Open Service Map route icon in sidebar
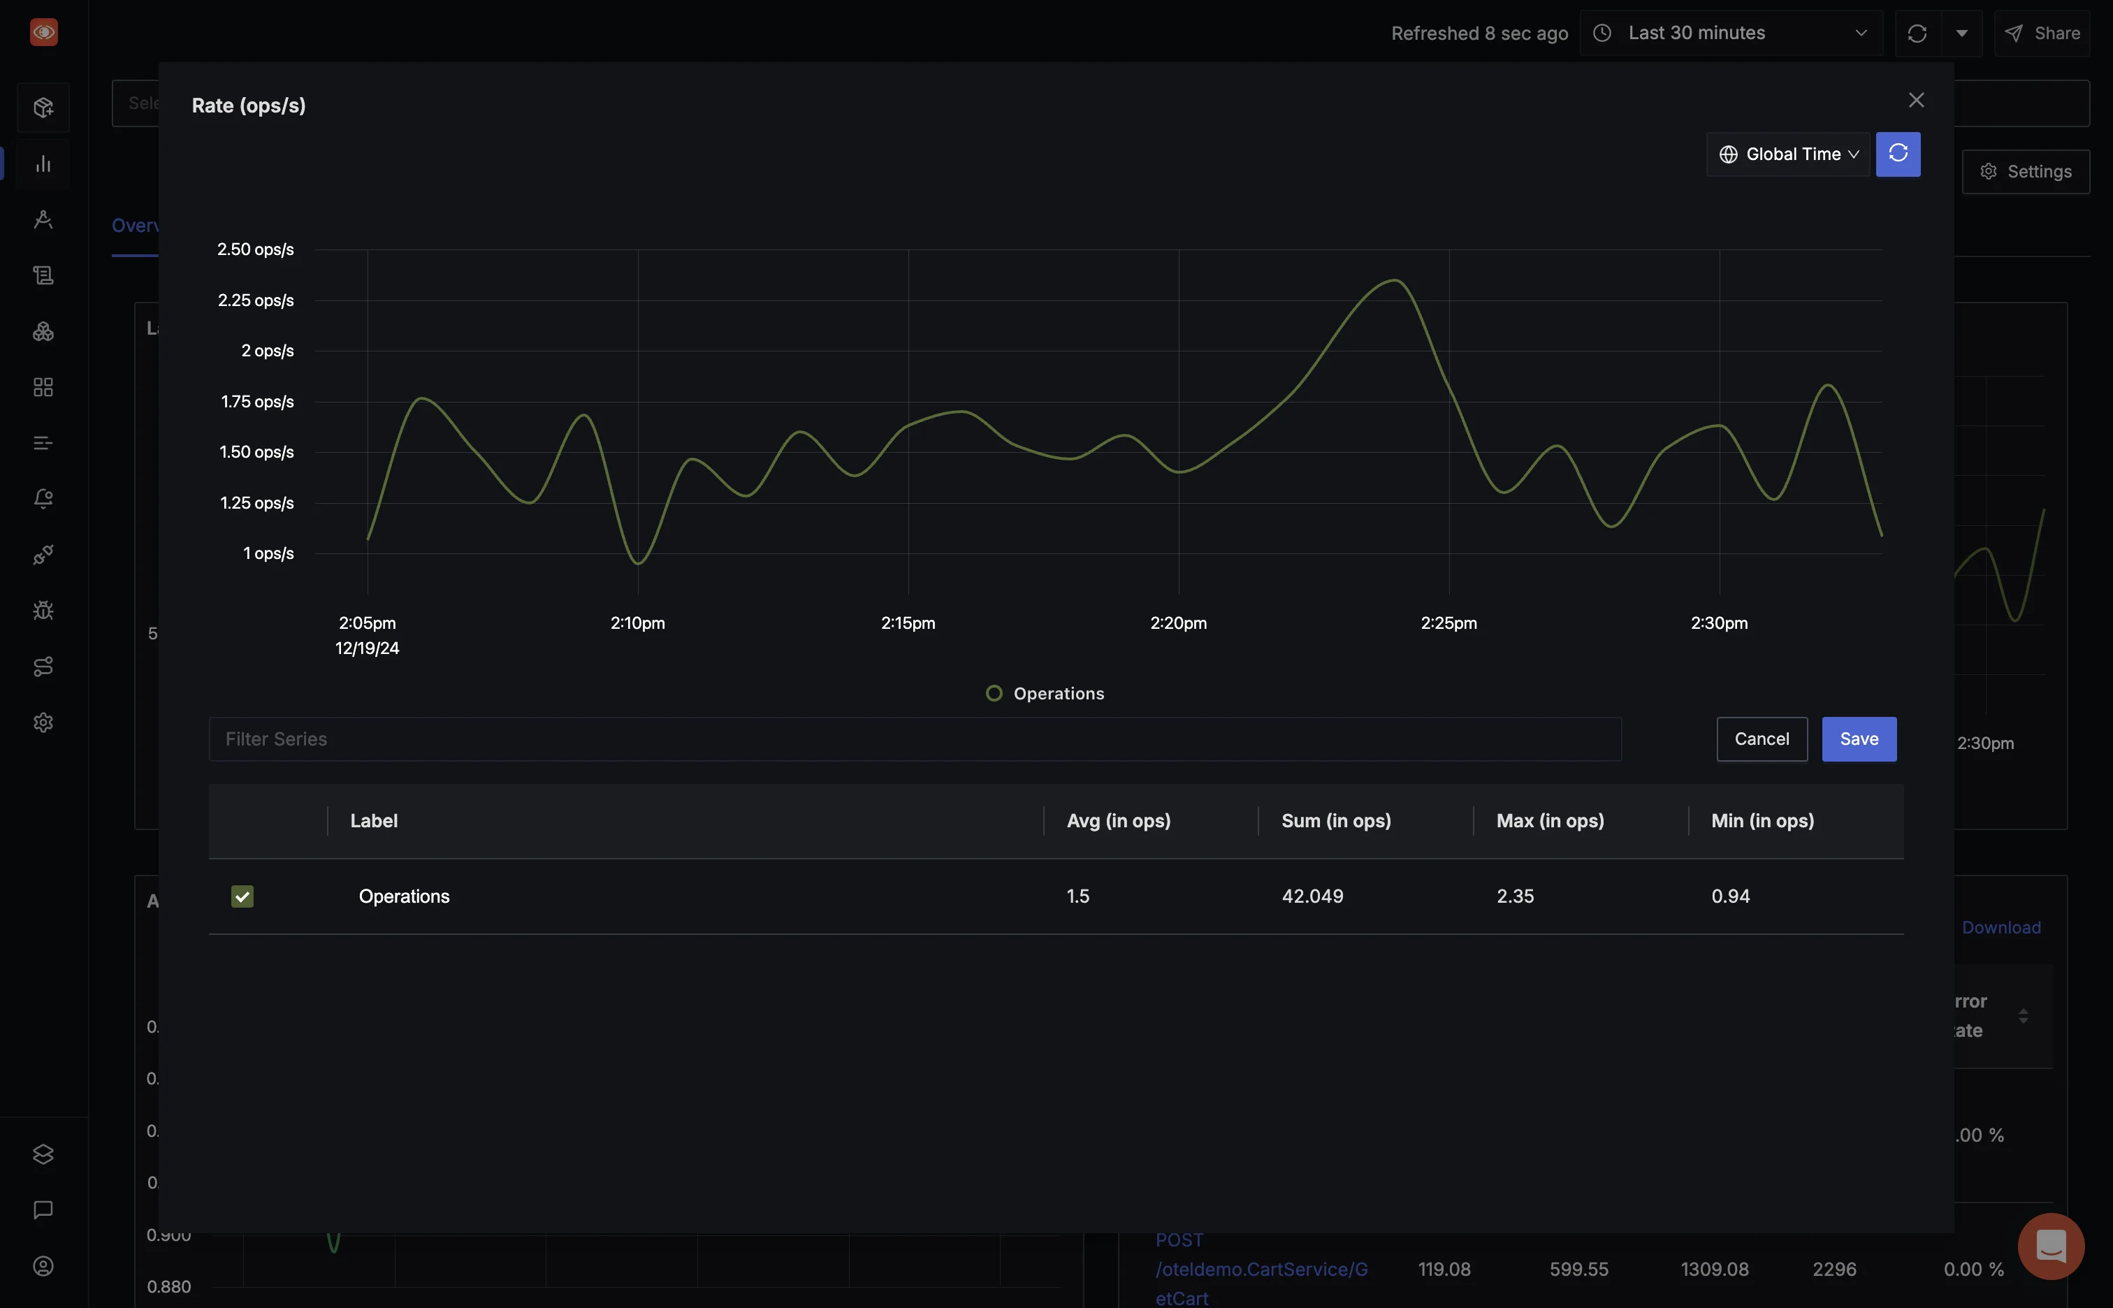 coord(43,666)
